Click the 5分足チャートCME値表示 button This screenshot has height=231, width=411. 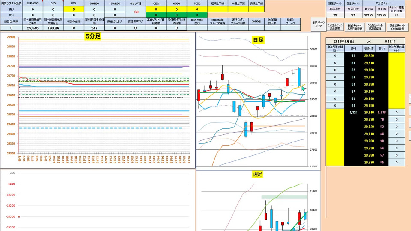click(397, 27)
